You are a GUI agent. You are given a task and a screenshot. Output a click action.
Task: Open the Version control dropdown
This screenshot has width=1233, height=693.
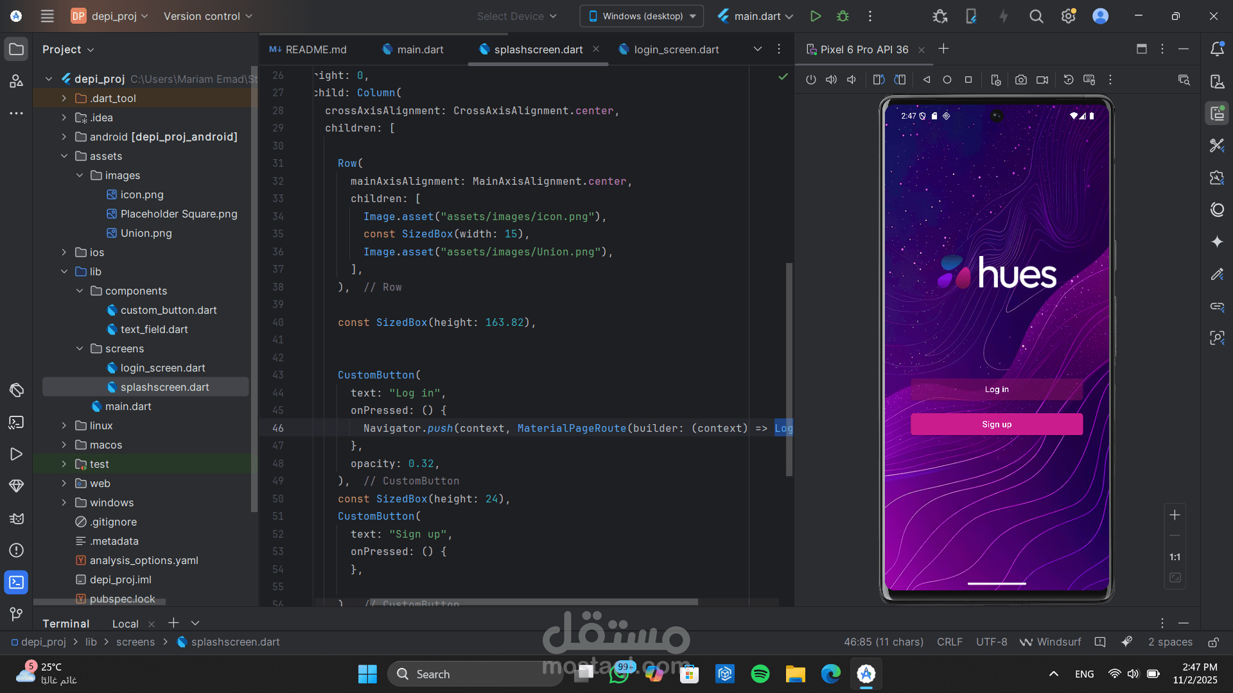(x=207, y=16)
